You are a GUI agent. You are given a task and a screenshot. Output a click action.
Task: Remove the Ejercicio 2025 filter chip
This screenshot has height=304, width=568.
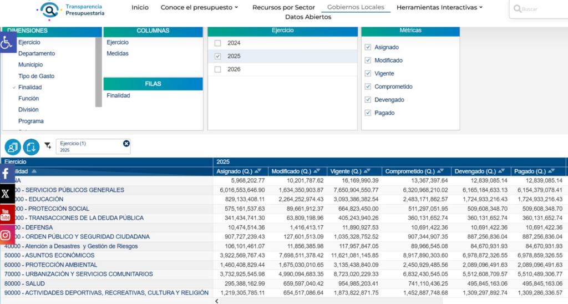tap(126, 144)
